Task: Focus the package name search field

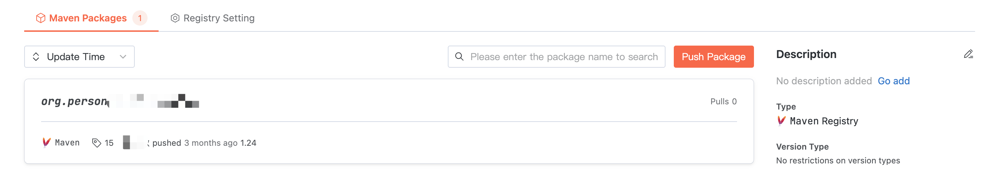Action: (564, 57)
